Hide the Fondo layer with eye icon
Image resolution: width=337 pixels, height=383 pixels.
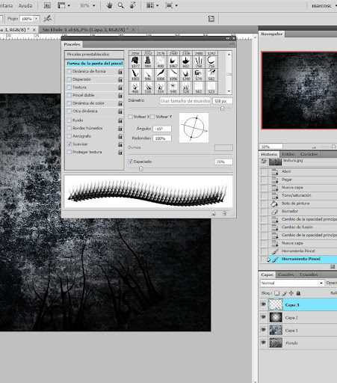(263, 343)
